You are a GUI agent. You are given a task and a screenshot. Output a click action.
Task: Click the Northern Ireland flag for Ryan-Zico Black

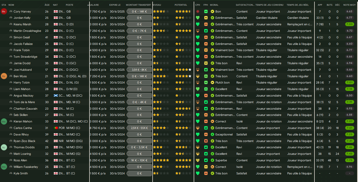click(x=56, y=141)
